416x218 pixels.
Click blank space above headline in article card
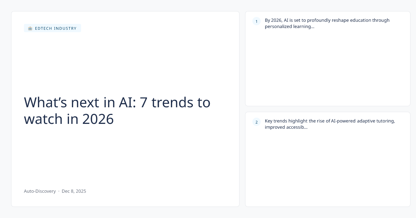(x=125, y=62)
